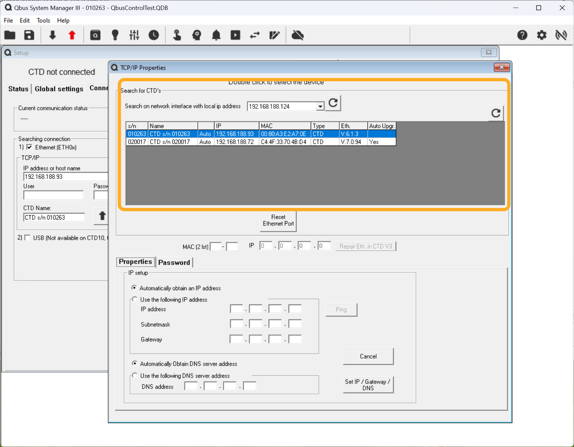Open the File menu

coord(8,21)
